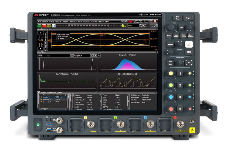Open the Graphs count dropdown arrow
Image resolution: width=227 pixels, height=147 pixels.
point(92,55)
